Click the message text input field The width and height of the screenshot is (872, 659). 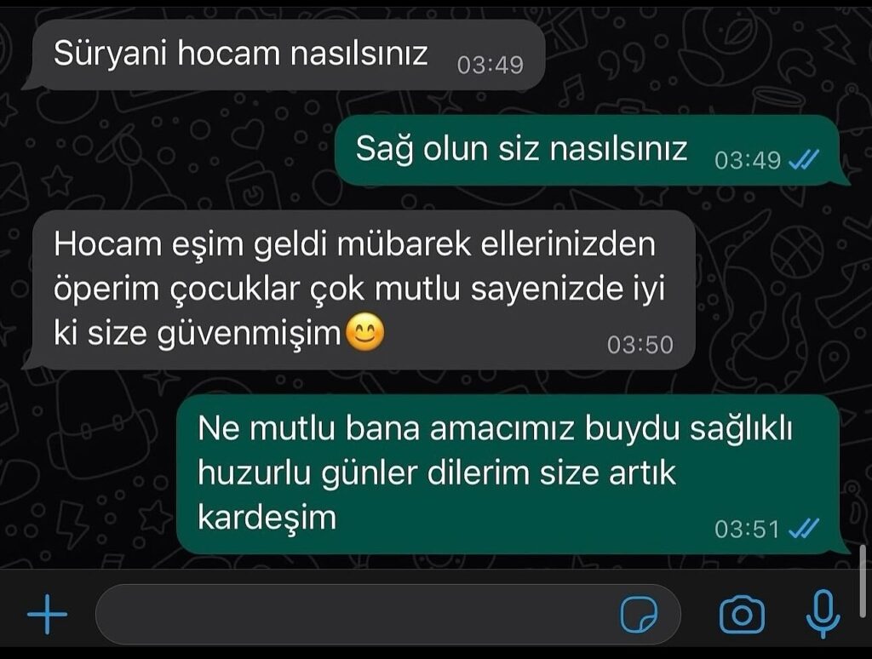tap(388, 615)
